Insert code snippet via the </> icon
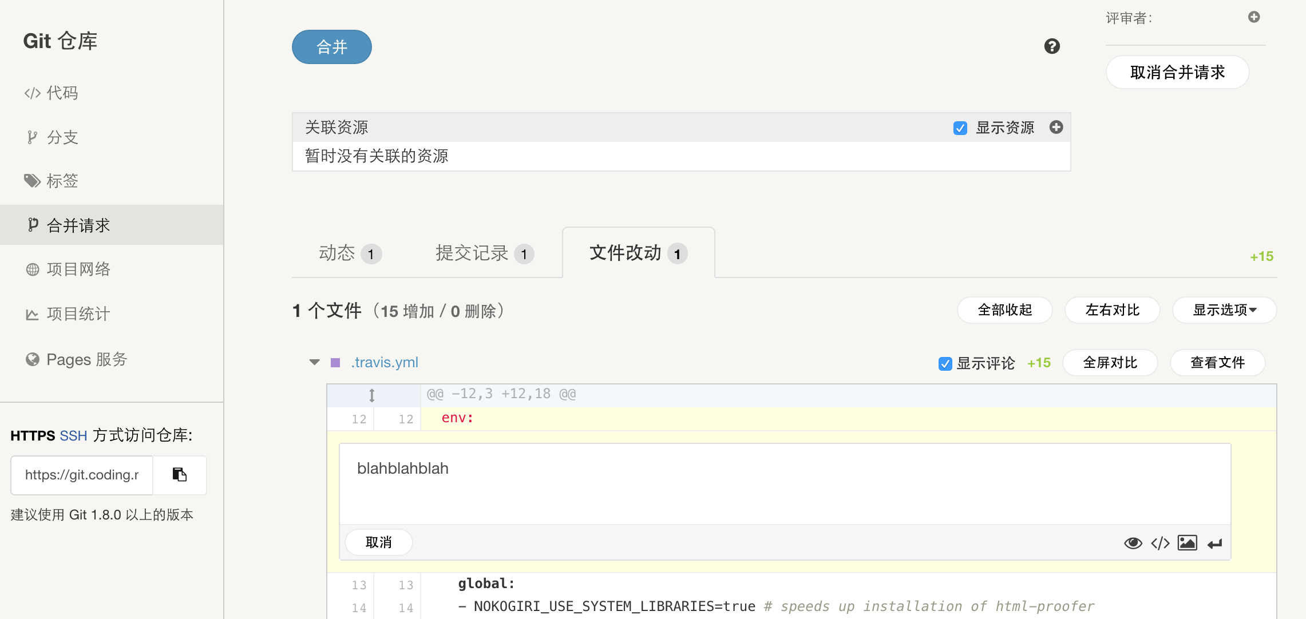The width and height of the screenshot is (1306, 619). tap(1160, 542)
